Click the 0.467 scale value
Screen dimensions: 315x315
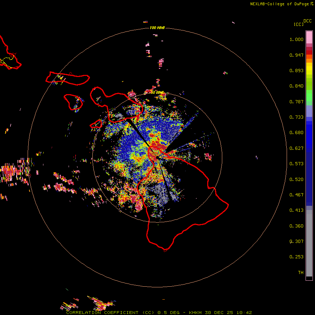pos(296,195)
